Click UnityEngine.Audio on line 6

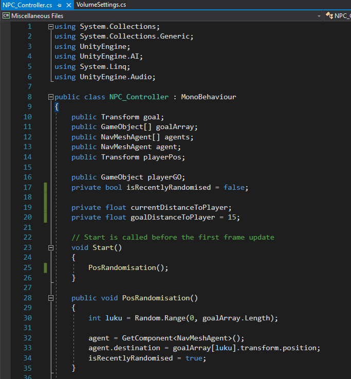click(116, 77)
